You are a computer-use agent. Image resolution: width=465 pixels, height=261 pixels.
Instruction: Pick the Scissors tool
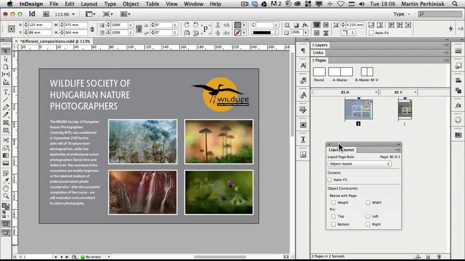tap(6, 140)
